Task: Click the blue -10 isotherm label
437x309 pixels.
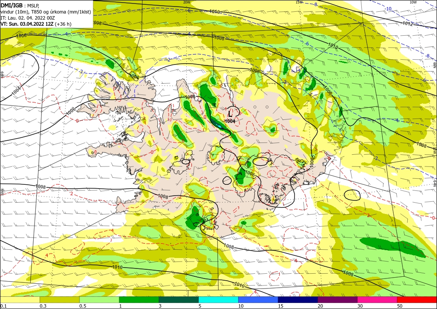Action: click(x=389, y=9)
